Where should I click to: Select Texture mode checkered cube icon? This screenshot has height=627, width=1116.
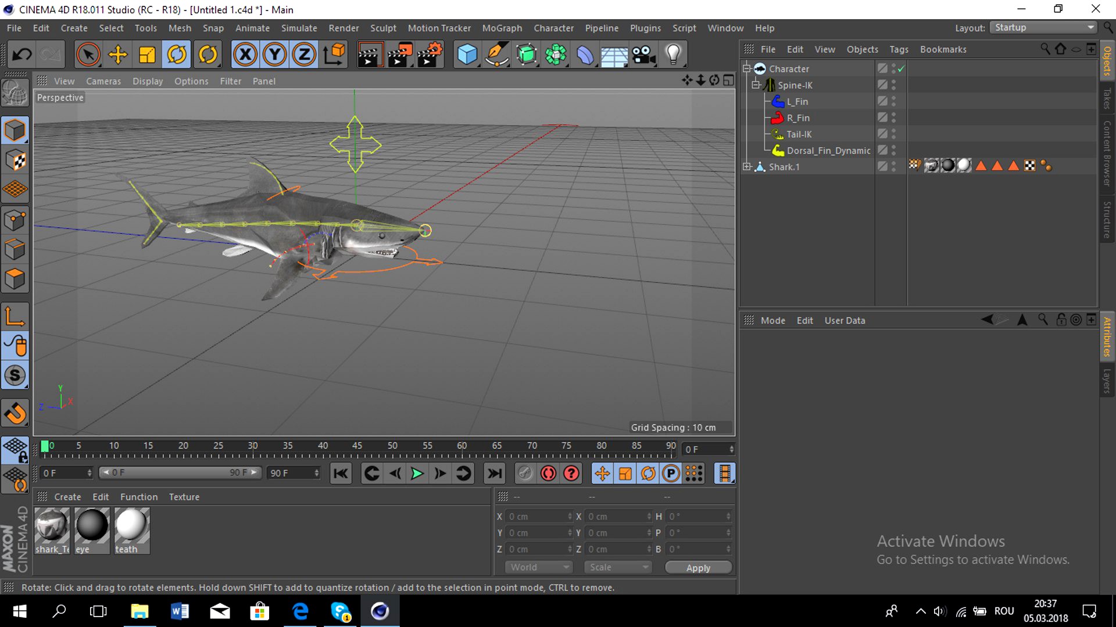tap(15, 160)
